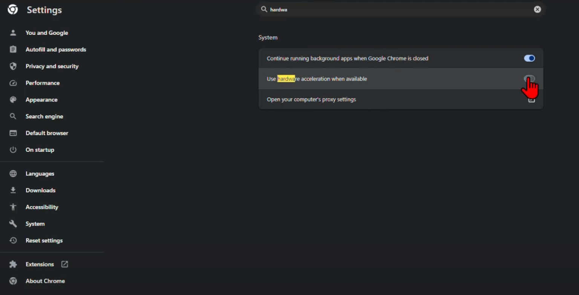Select the Appearance palette icon
579x295 pixels.
13,99
